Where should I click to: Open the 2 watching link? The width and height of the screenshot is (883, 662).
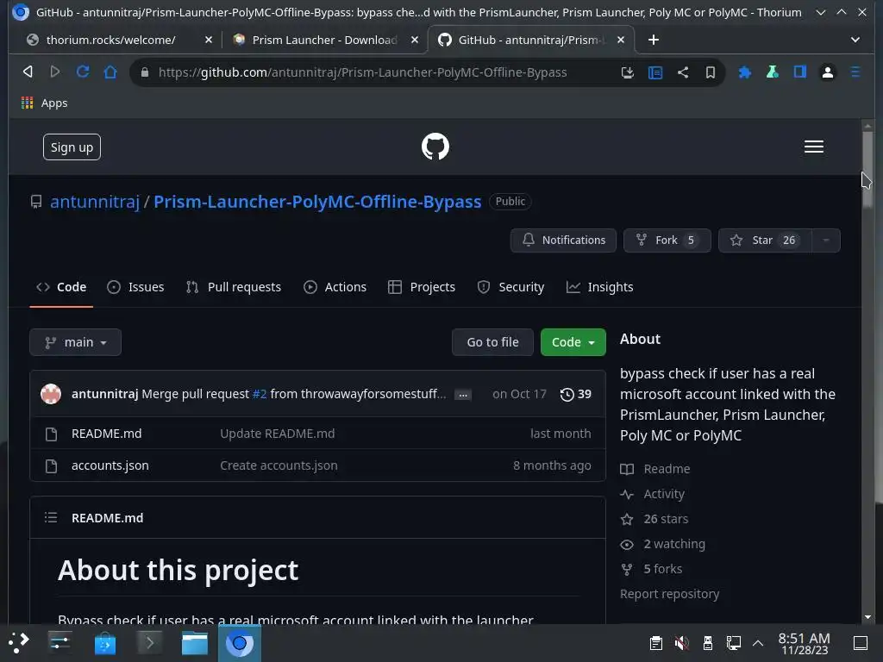(663, 544)
